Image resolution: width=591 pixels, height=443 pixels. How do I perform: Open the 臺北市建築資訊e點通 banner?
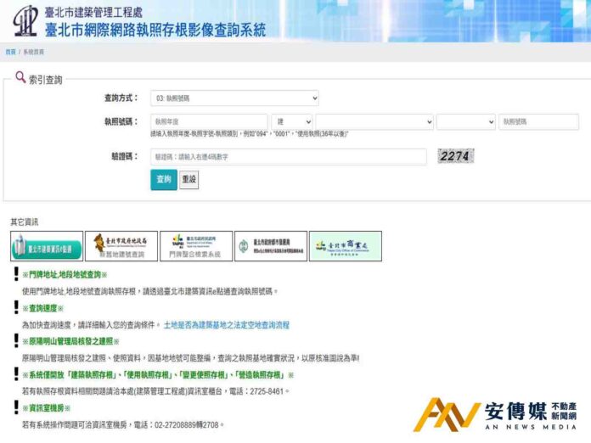click(x=47, y=246)
